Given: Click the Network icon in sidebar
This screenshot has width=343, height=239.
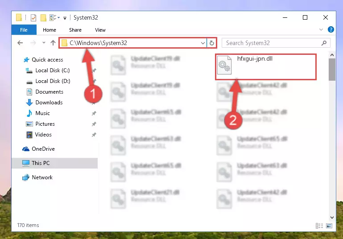Looking at the screenshot, I should (x=26, y=177).
